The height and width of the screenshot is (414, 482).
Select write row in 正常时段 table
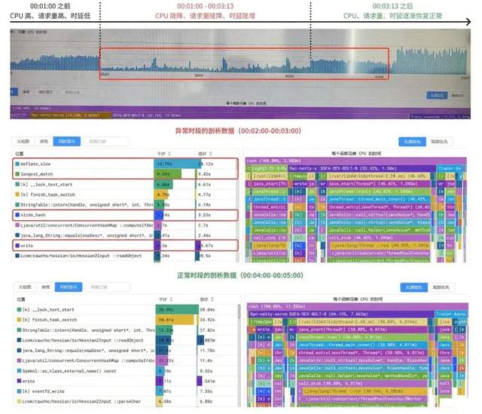[x=126, y=381]
